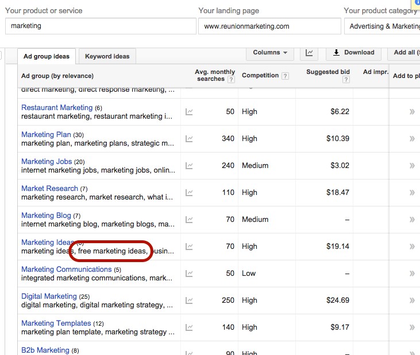Click the Download button

(353, 53)
